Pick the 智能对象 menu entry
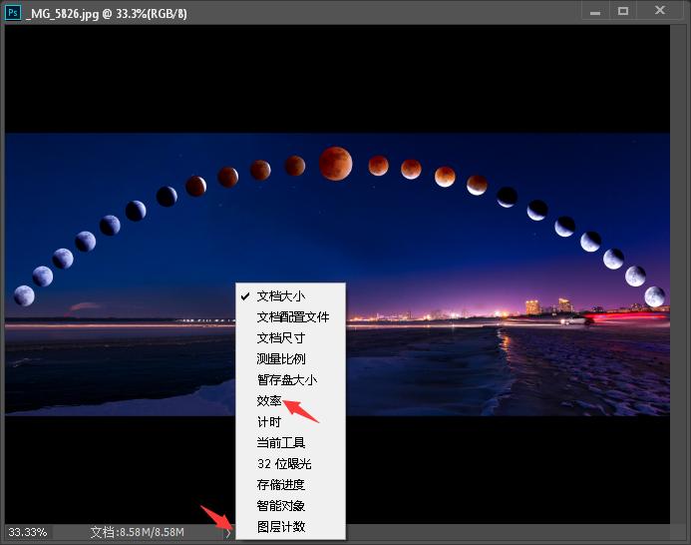 coord(280,506)
